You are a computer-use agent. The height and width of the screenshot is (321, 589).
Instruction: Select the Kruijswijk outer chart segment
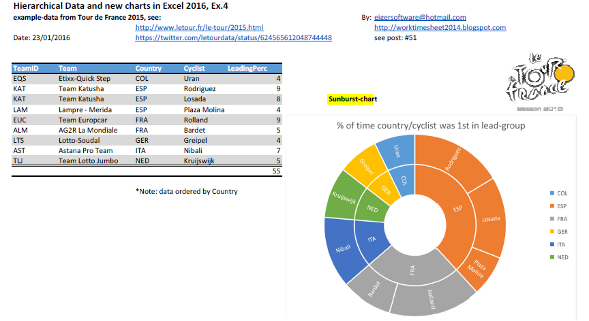(344, 197)
